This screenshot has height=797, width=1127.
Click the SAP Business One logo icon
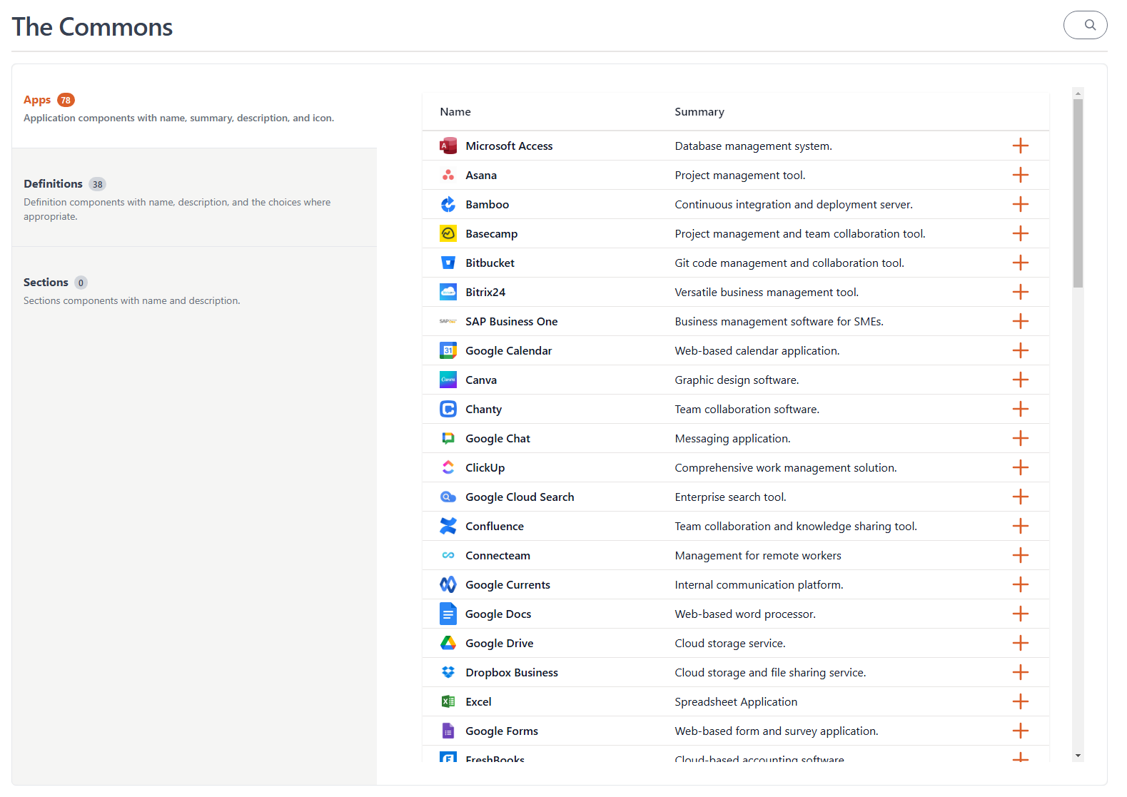click(x=448, y=321)
